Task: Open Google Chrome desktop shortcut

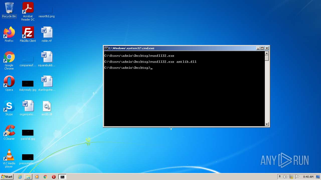Action: coord(9,60)
